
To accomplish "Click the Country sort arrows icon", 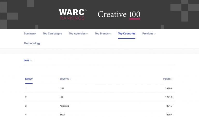I will point(70,79).
